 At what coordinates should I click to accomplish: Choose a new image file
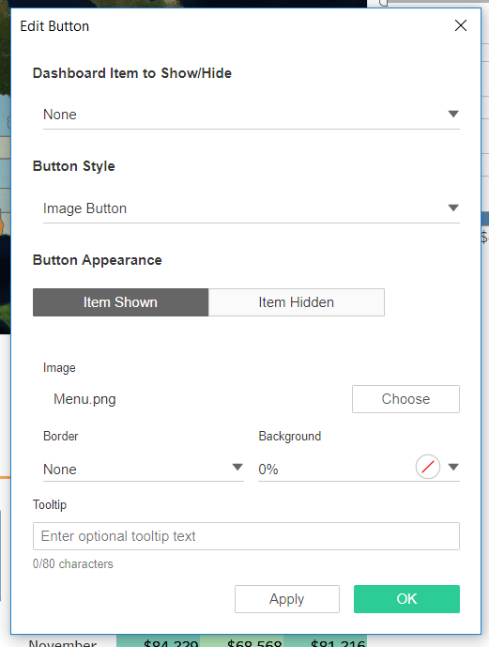pos(405,399)
